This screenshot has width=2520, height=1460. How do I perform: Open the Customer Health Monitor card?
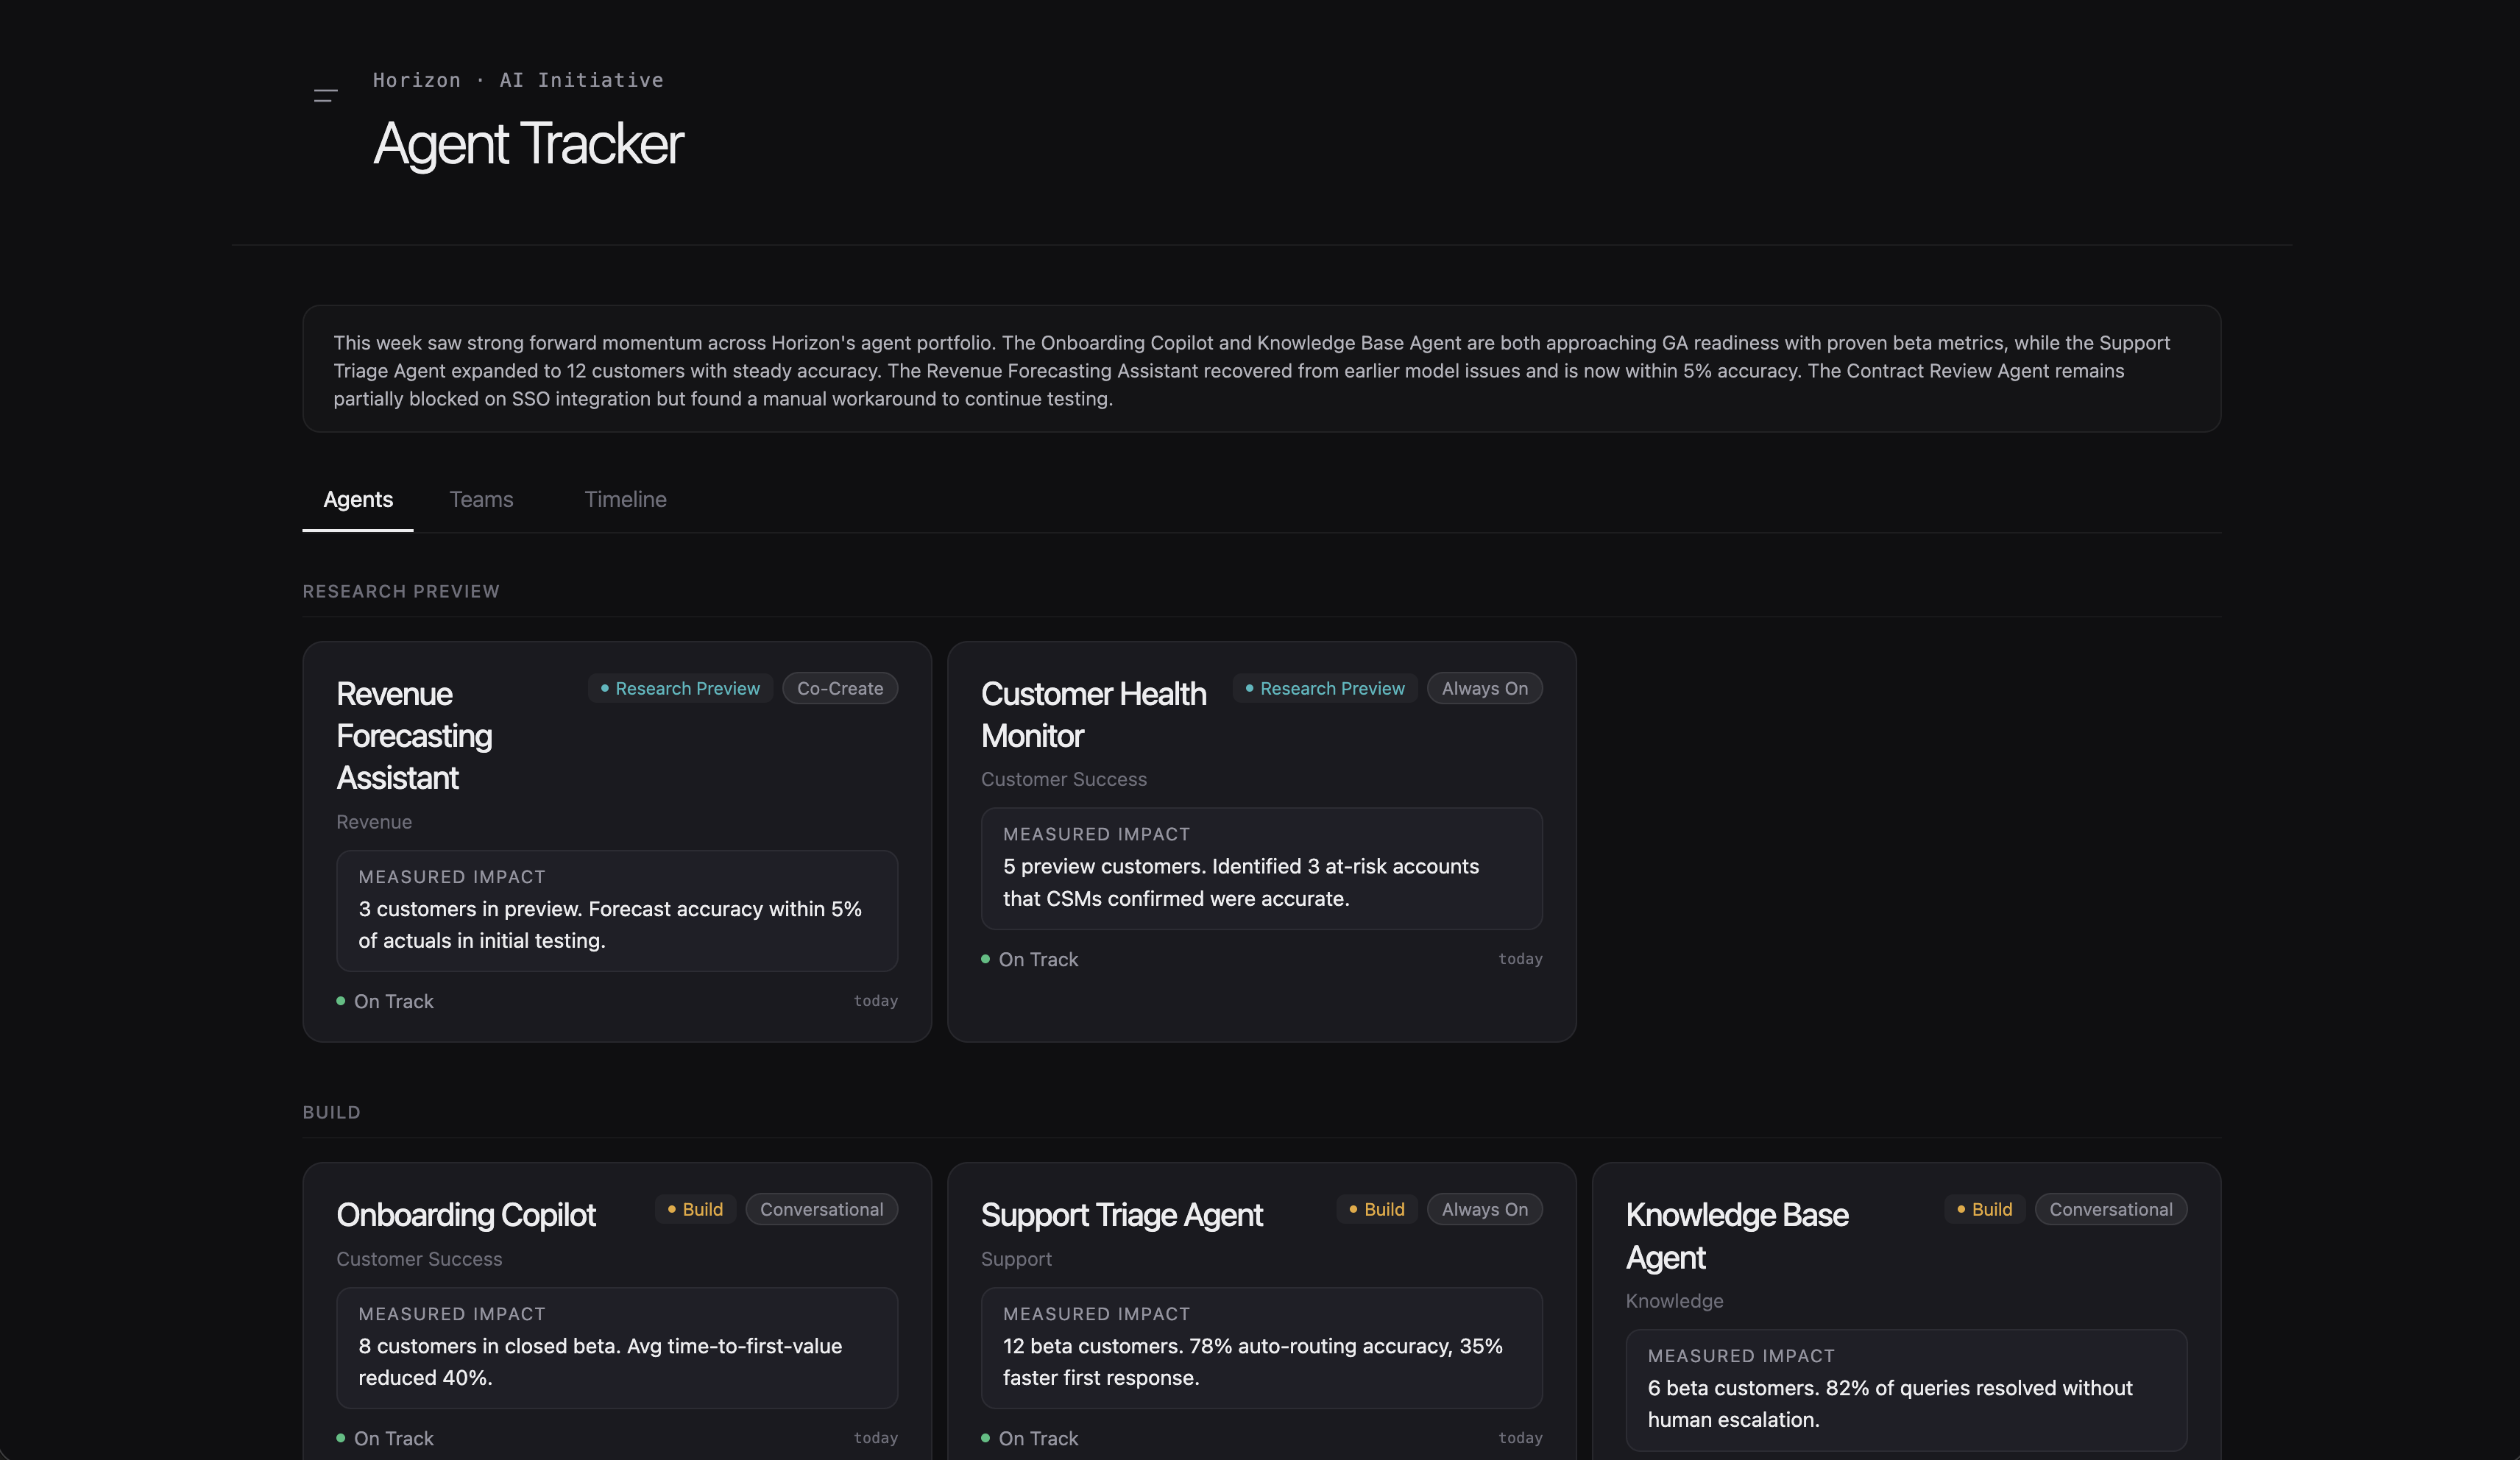tap(1093, 715)
